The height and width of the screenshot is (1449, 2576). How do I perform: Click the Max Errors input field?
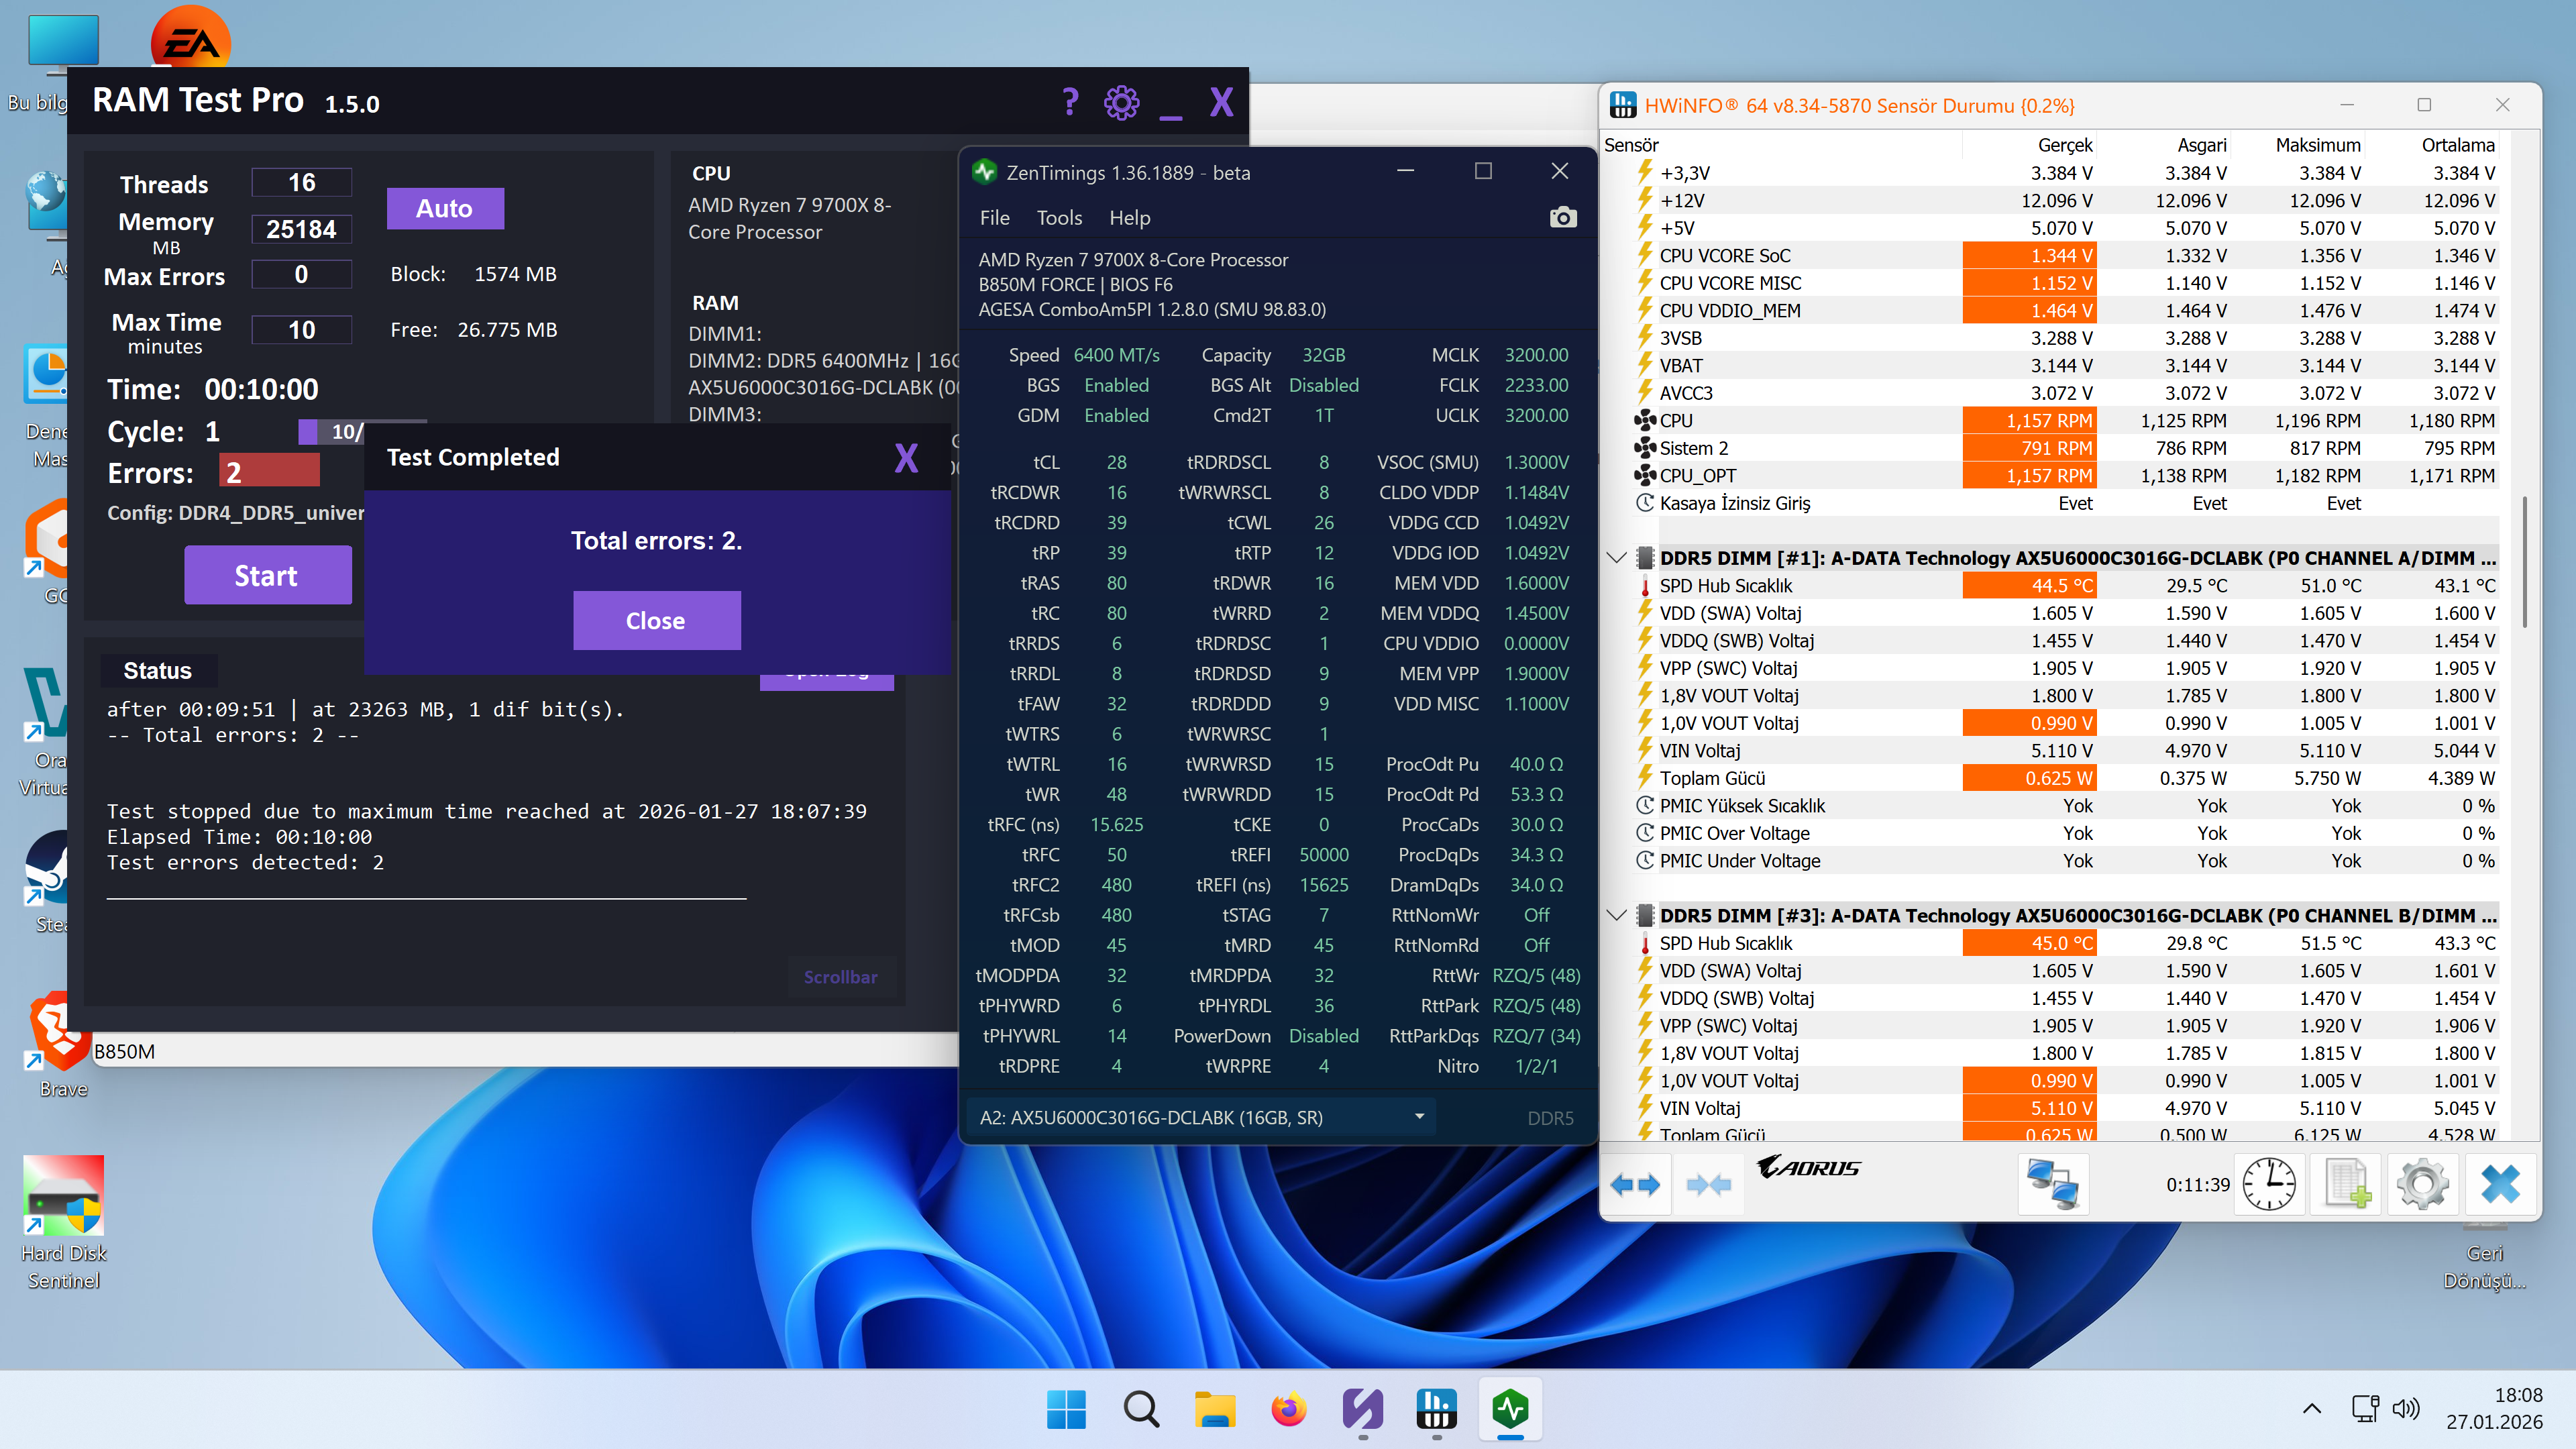pos(301,274)
